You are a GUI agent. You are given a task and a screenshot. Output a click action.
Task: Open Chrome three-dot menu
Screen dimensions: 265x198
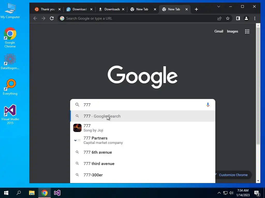pos(255,18)
